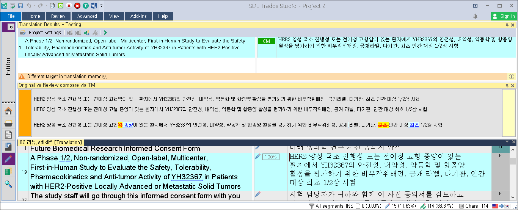The width and height of the screenshot is (518, 210).
Task: Click the magnifier search icon in sidebar
Action: point(8,184)
